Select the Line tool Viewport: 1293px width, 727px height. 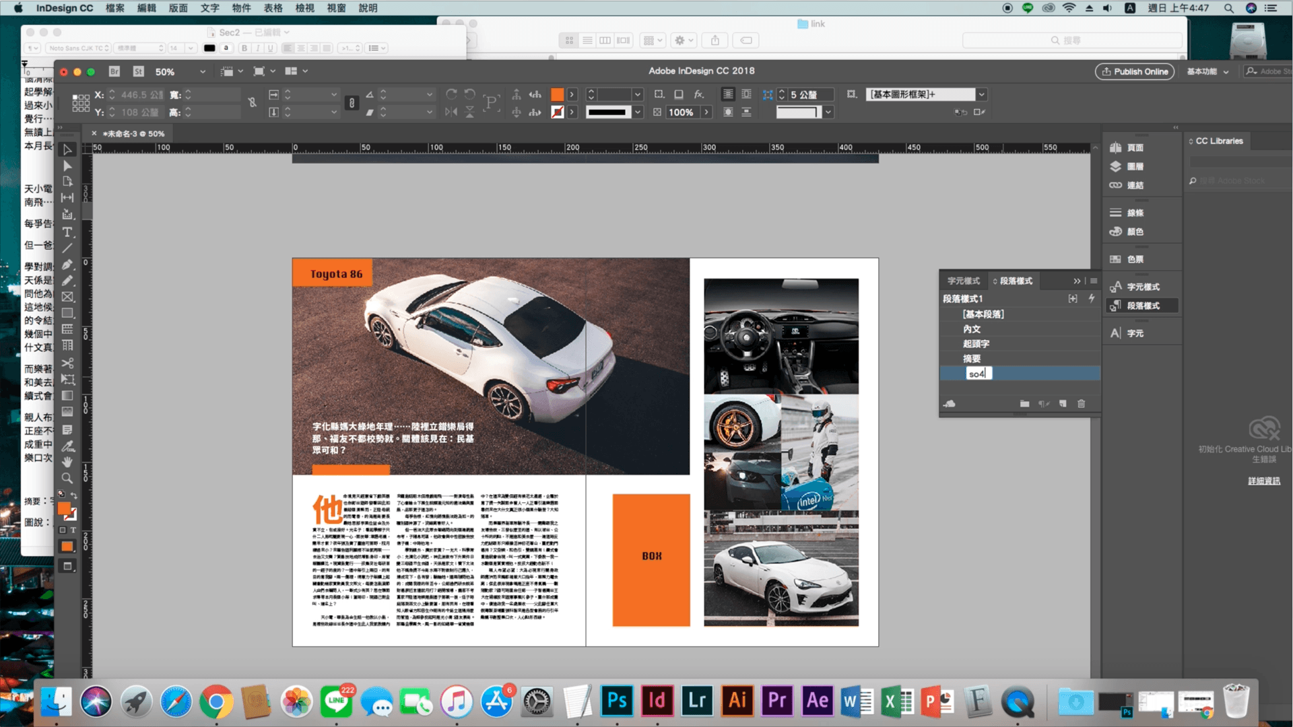67,248
